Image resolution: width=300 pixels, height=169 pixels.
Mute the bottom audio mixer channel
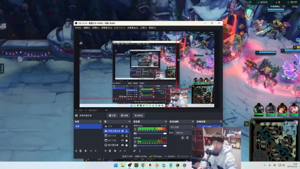click(x=135, y=146)
